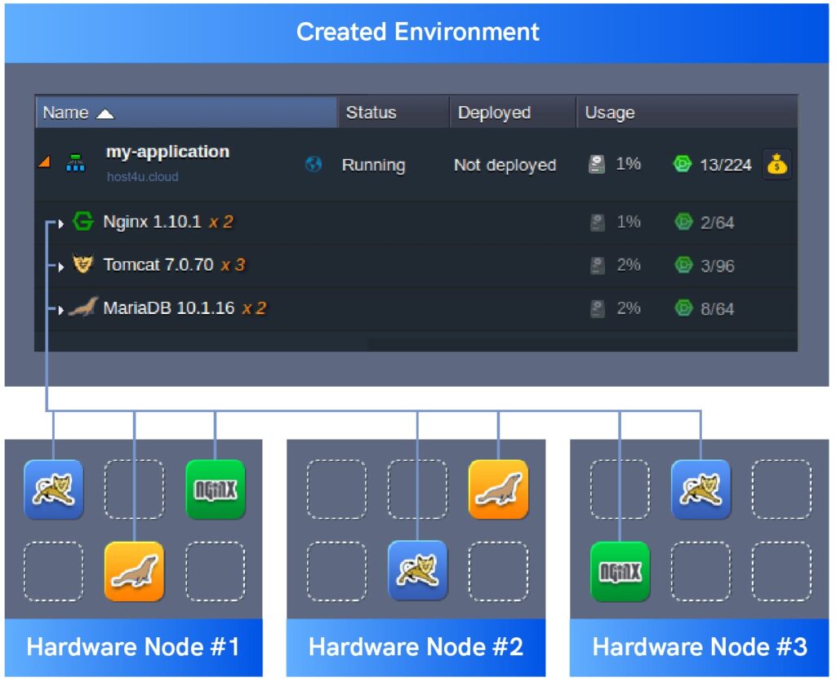
Task: Expand the Nginx 1.10.1 node row
Action: click(x=60, y=224)
